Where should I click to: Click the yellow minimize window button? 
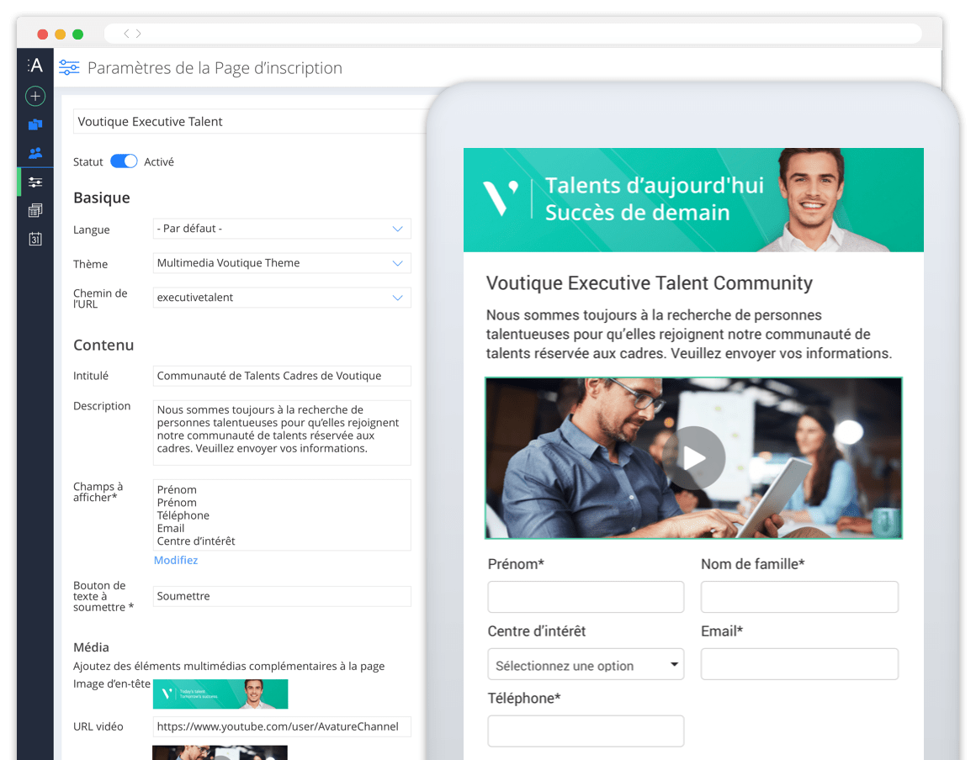[61, 34]
